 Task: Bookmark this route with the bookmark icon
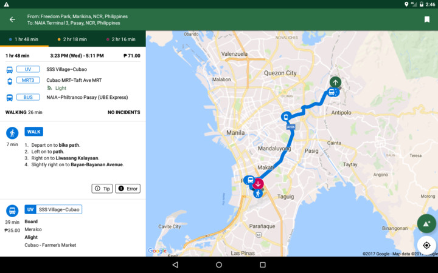pos(427,19)
